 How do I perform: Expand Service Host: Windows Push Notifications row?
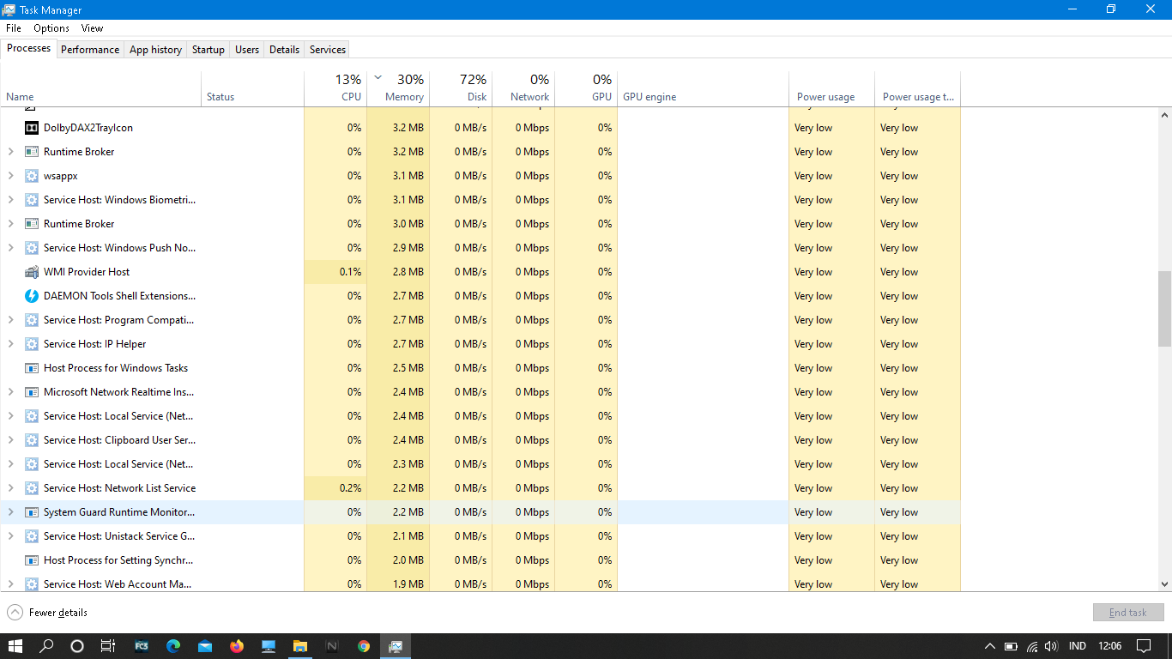10,248
